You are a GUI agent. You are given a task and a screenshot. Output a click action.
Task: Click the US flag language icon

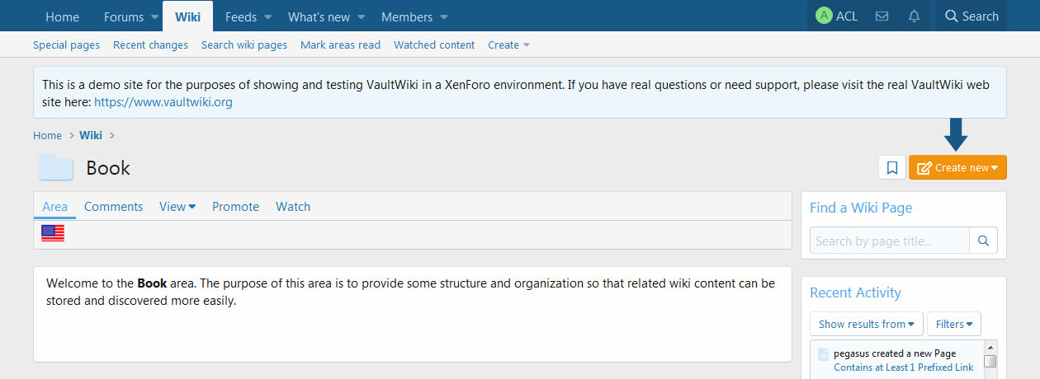click(x=53, y=234)
